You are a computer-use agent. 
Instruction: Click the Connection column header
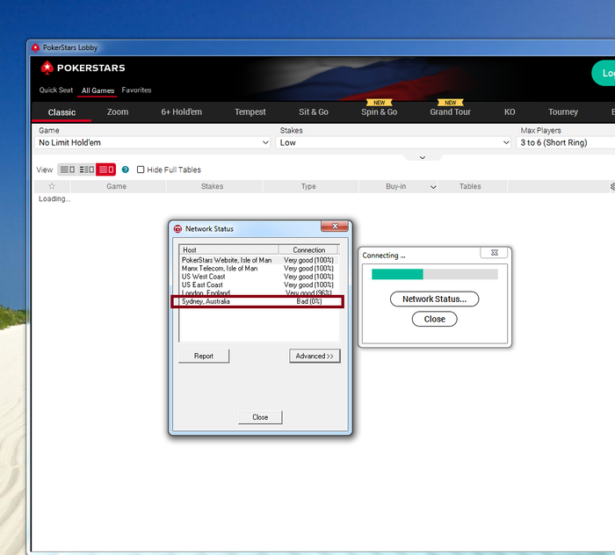308,249
